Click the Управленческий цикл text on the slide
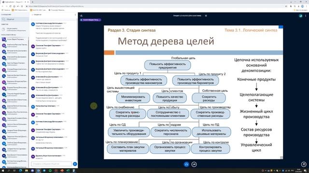 point(256,148)
